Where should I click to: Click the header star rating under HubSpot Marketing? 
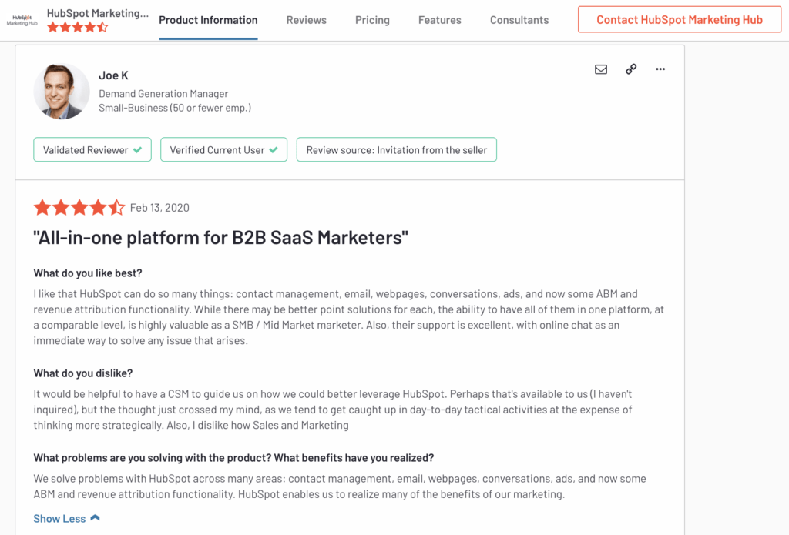tap(78, 27)
